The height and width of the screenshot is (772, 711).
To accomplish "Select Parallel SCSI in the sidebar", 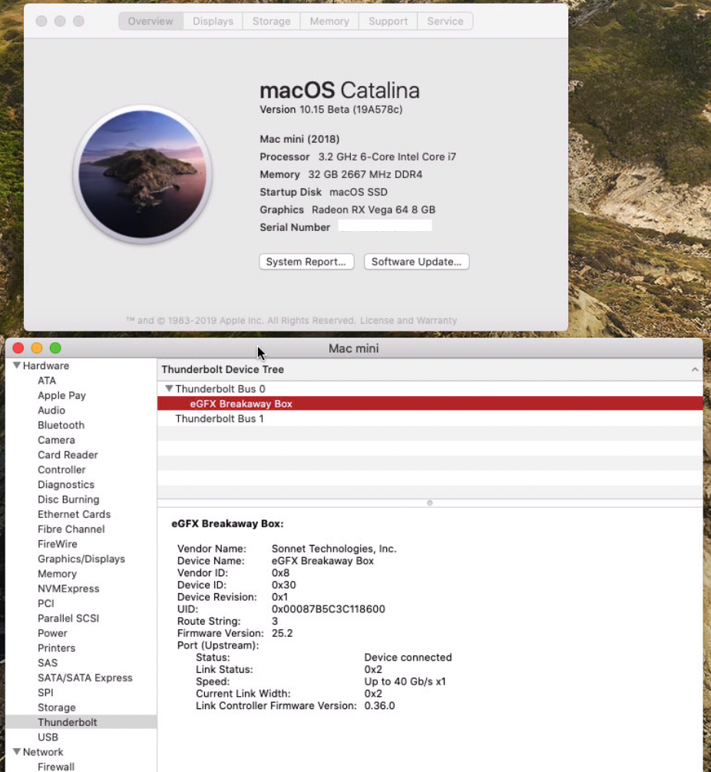I will (68, 619).
